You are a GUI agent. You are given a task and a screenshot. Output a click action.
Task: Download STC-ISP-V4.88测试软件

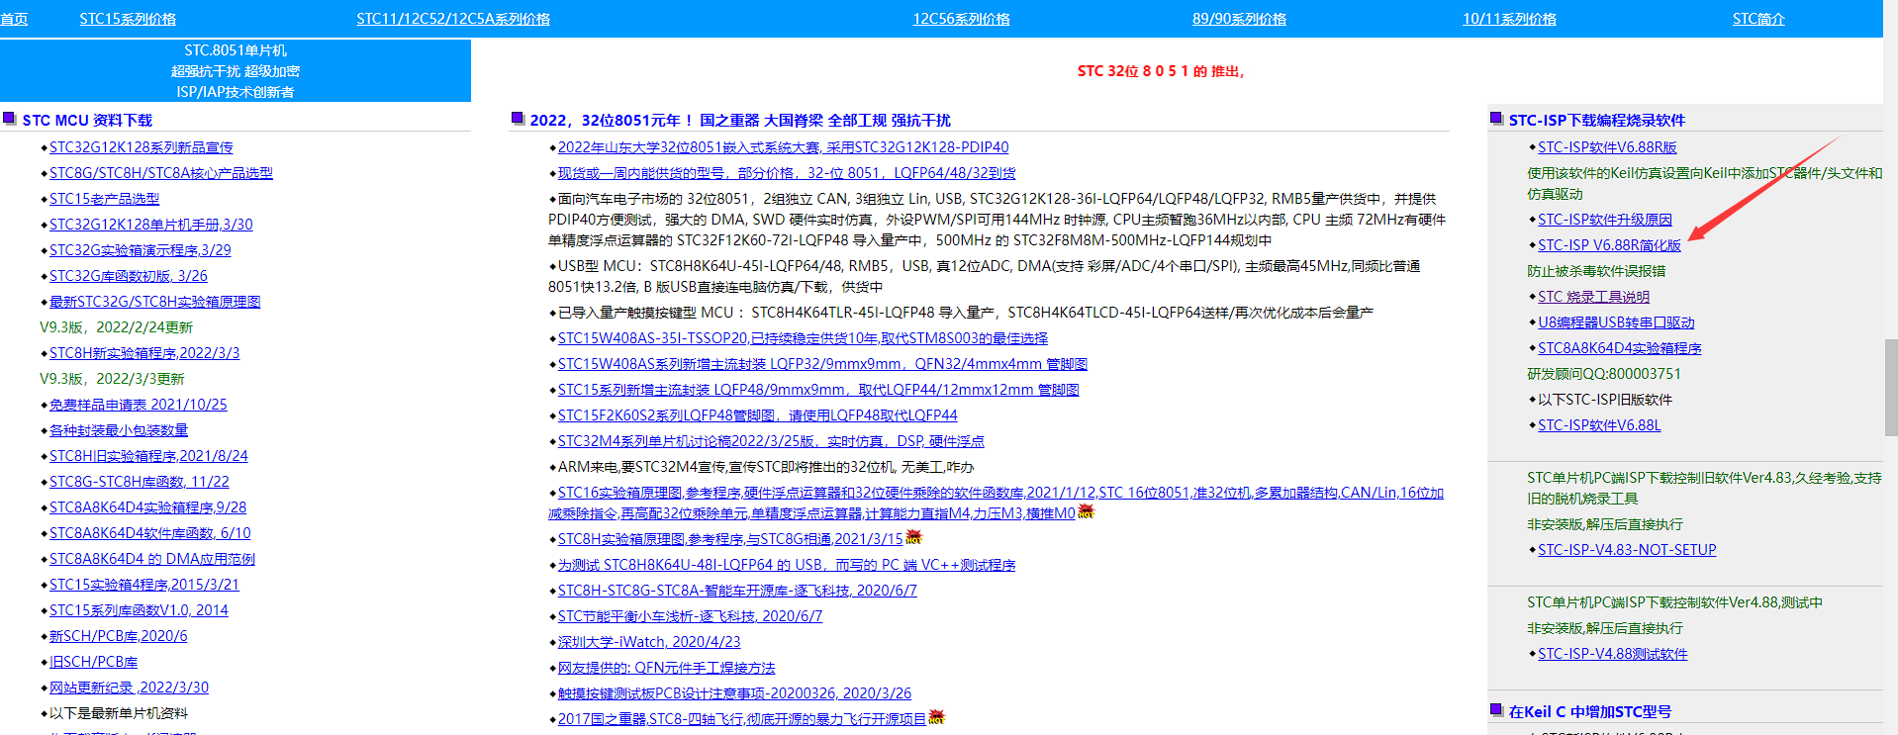[x=1613, y=654]
